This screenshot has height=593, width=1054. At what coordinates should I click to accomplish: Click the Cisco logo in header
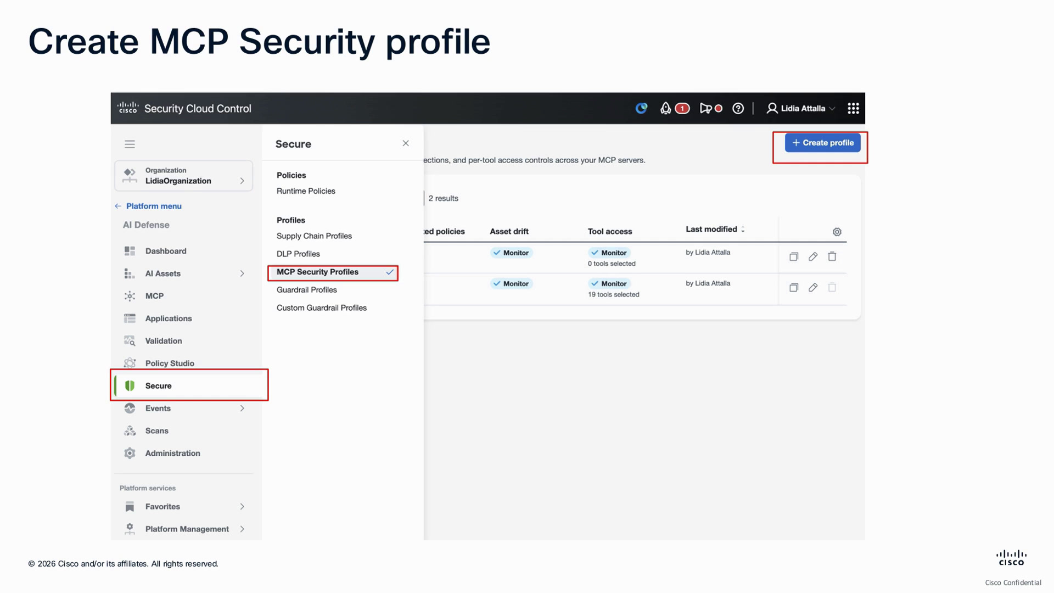(x=128, y=108)
